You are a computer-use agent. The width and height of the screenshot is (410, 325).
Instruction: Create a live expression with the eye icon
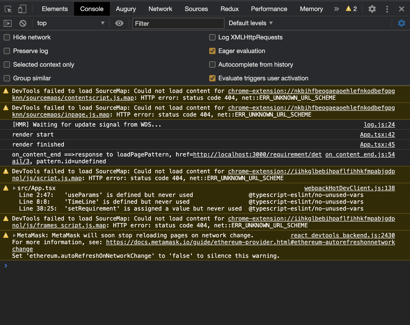(x=119, y=23)
